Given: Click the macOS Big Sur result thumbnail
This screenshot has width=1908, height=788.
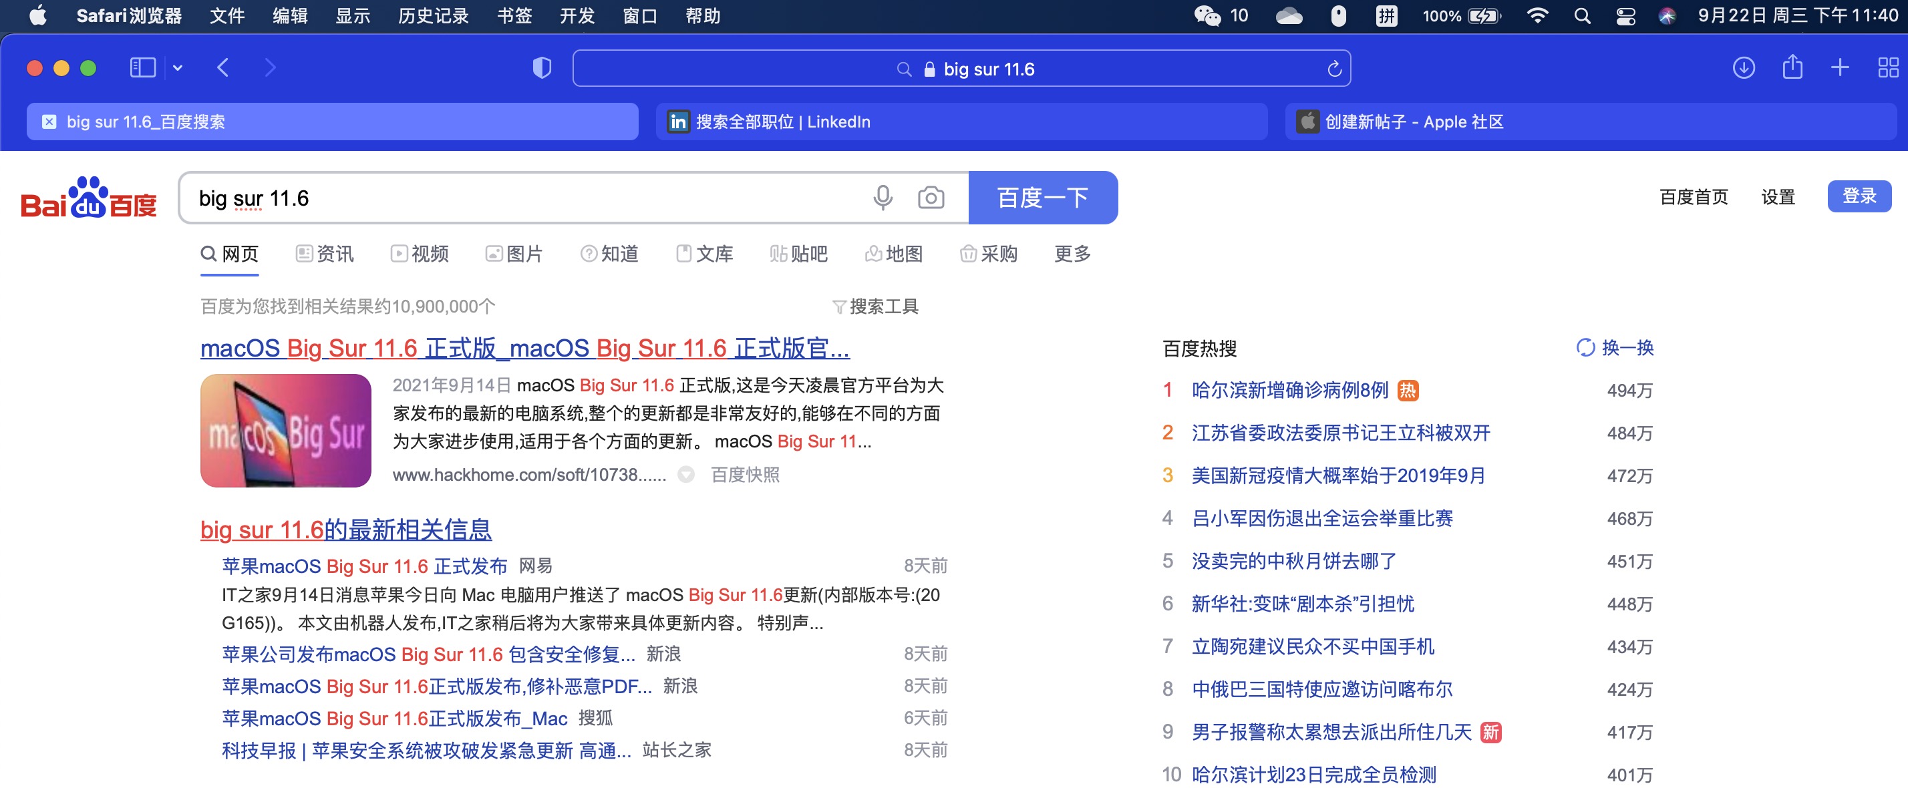Looking at the screenshot, I should tap(285, 430).
